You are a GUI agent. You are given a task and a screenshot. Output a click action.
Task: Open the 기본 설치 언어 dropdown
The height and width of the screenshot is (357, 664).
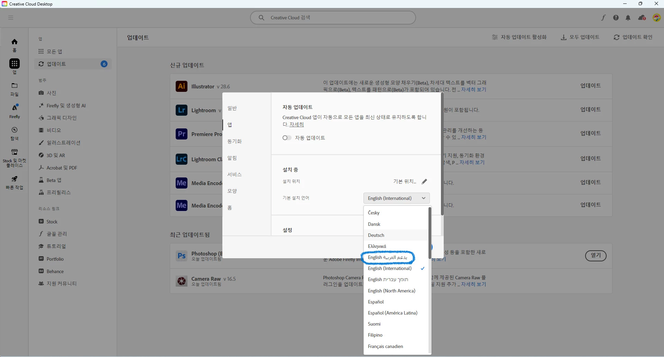coord(397,198)
